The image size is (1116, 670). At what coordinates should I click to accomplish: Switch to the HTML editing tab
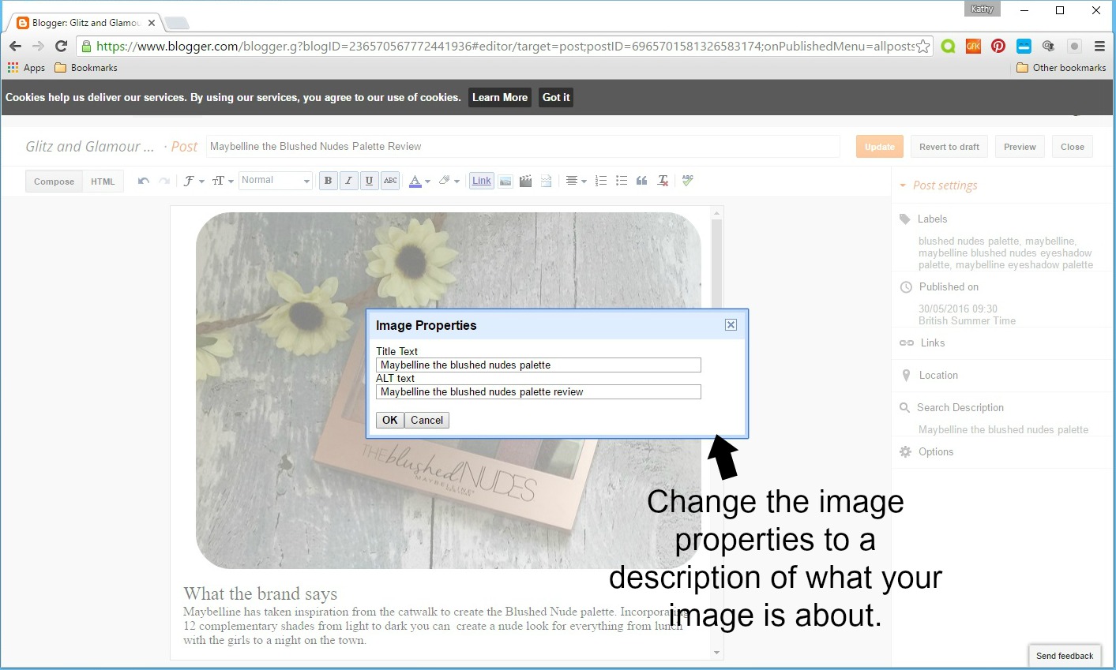point(103,181)
